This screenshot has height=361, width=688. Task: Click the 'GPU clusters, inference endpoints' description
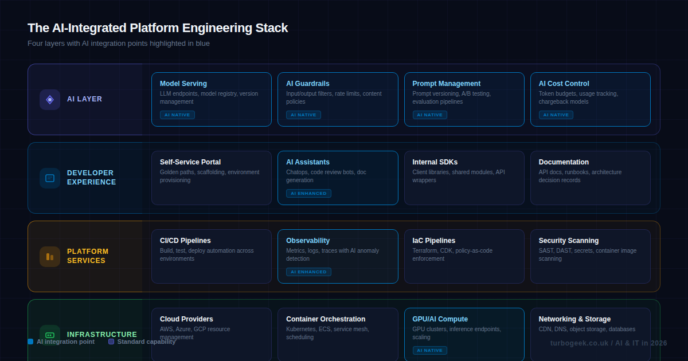point(457,333)
